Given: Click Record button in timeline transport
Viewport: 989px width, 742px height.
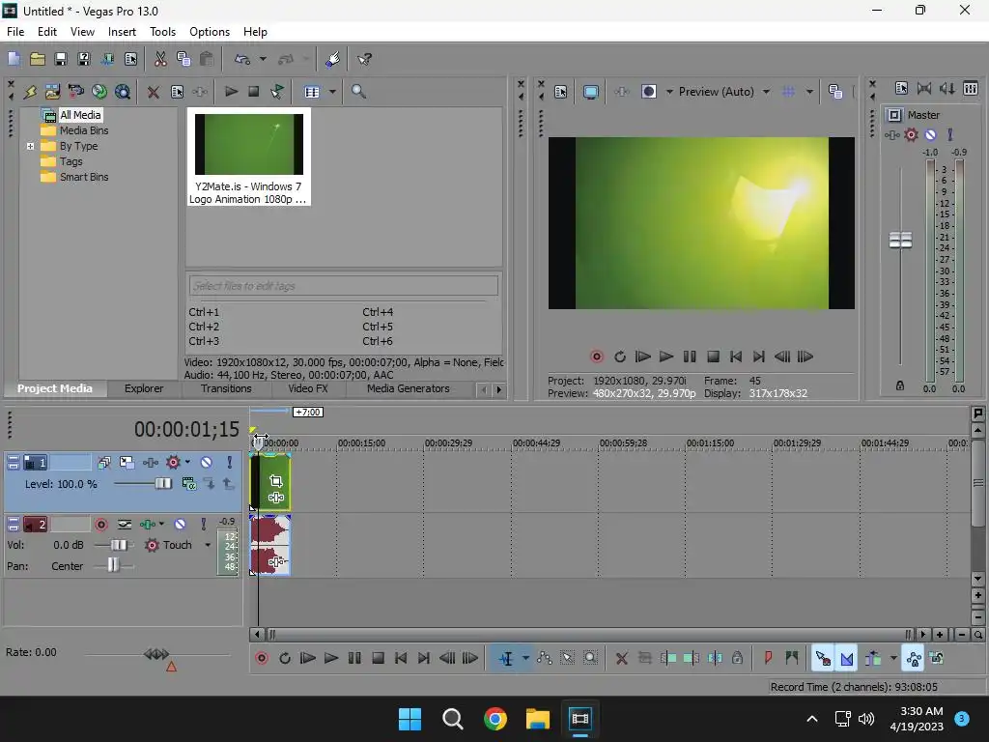Looking at the screenshot, I should click(x=262, y=659).
